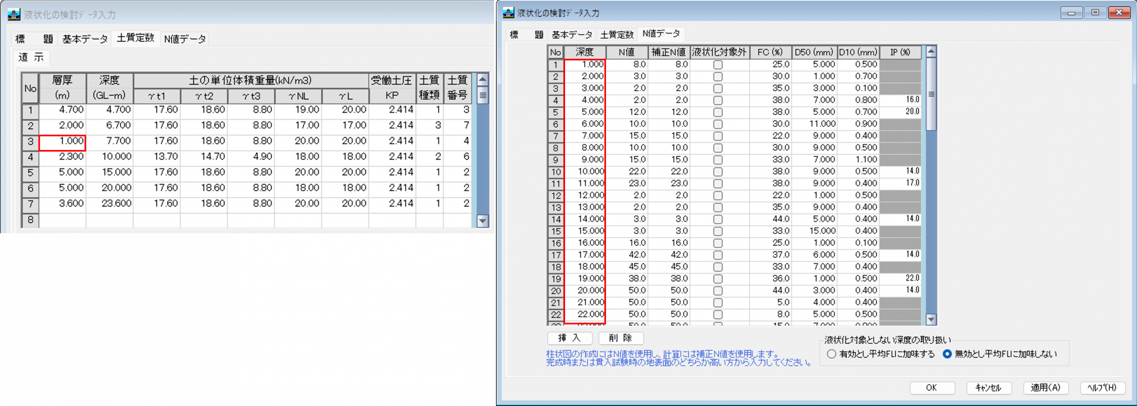The height and width of the screenshot is (406, 1137).
Task: Click the scroll-up arrow of the soil constants table
Action: [x=483, y=79]
